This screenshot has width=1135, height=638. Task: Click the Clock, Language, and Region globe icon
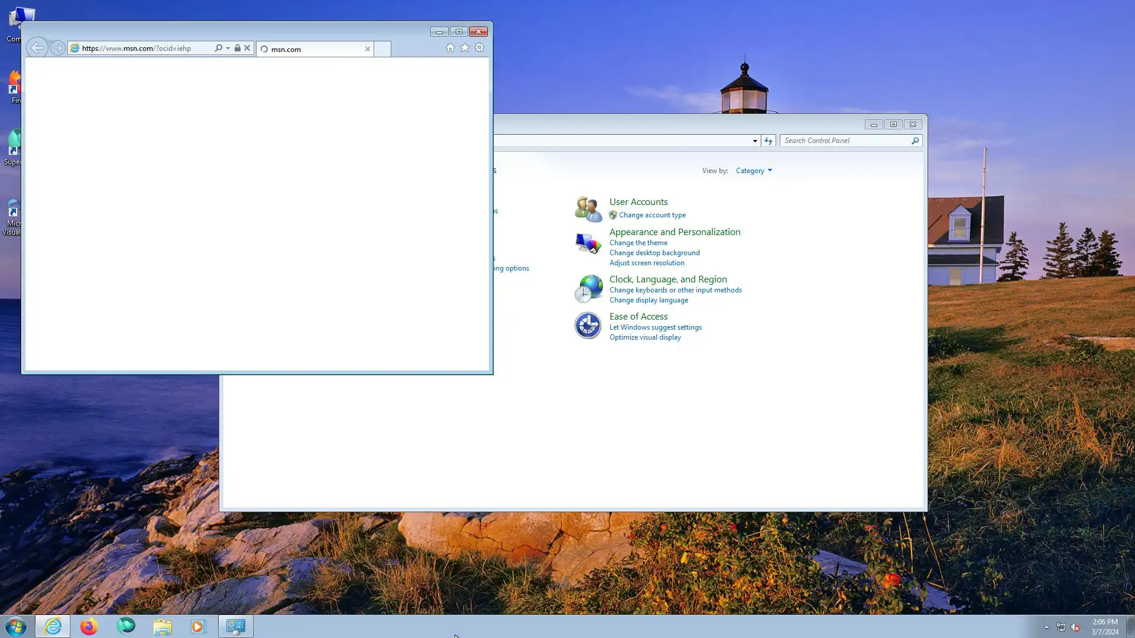(x=588, y=289)
